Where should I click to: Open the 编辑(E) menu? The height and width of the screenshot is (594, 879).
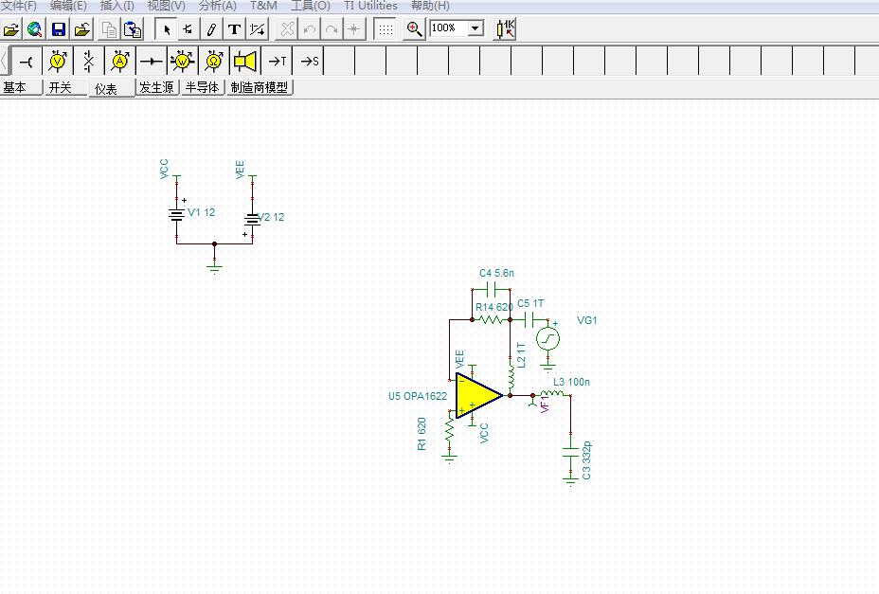coord(68,6)
